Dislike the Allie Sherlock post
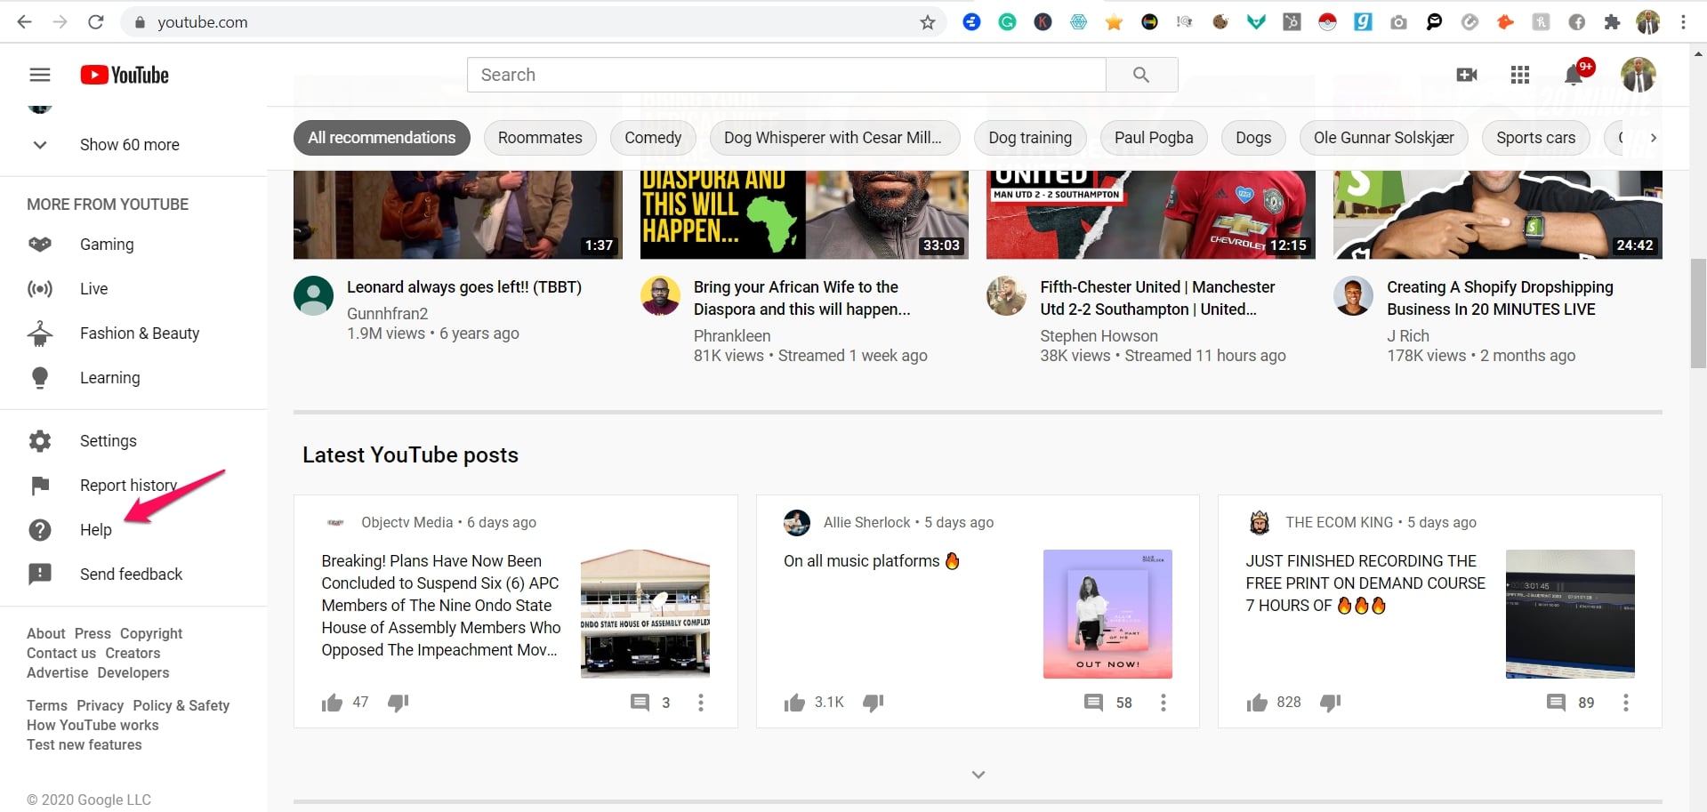This screenshot has width=1707, height=812. click(874, 703)
